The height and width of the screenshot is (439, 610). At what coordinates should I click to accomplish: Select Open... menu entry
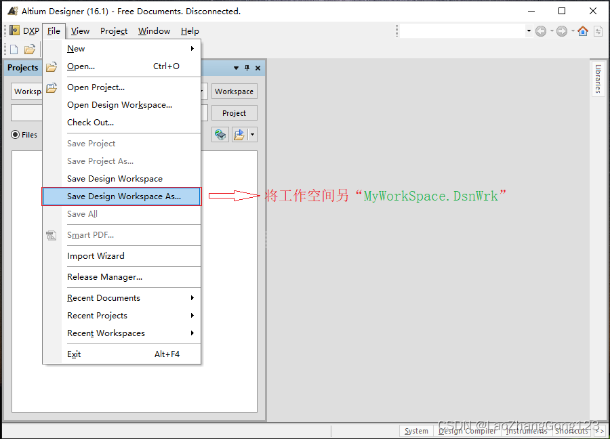tap(121, 66)
